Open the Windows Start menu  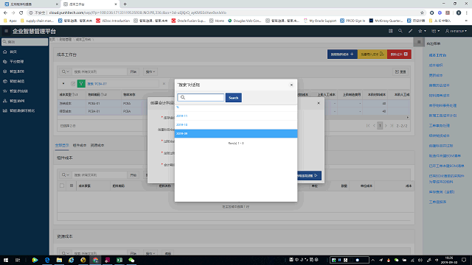[6, 260]
